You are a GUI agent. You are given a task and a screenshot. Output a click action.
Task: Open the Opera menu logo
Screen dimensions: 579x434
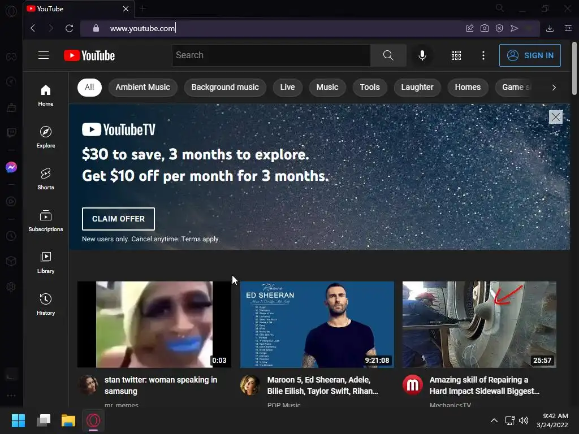click(x=11, y=11)
